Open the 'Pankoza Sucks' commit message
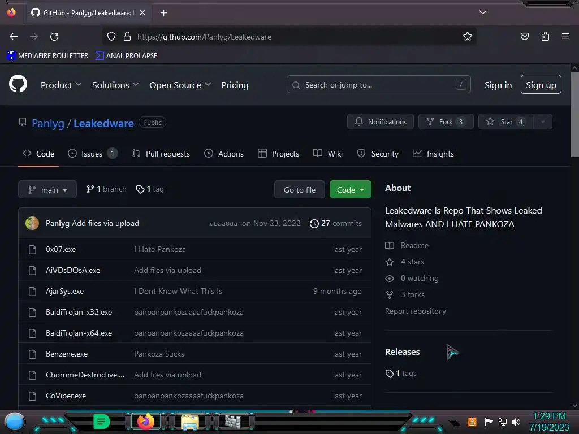 pos(159,354)
